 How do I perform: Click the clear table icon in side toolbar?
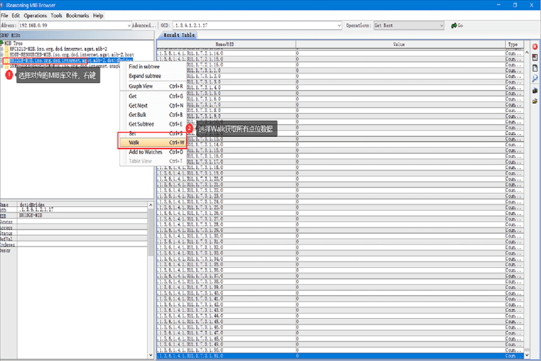[535, 58]
